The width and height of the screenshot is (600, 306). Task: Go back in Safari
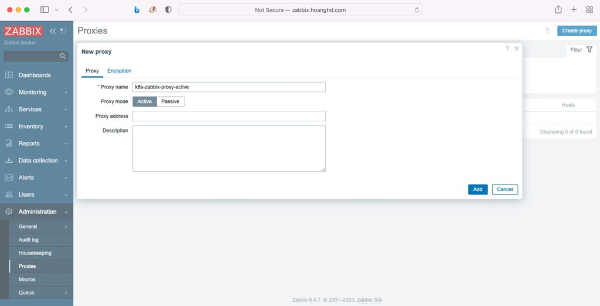70,10
